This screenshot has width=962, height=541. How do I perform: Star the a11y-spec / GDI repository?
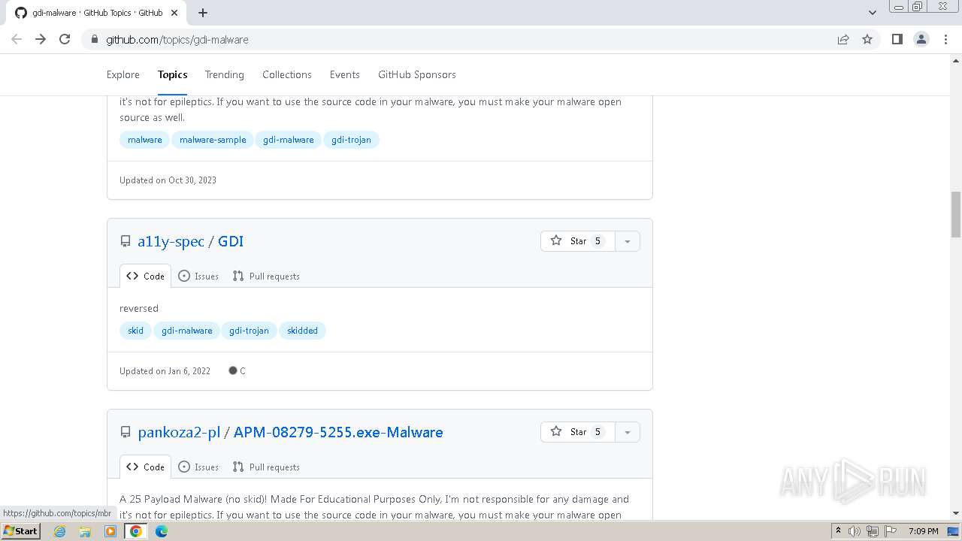point(577,241)
